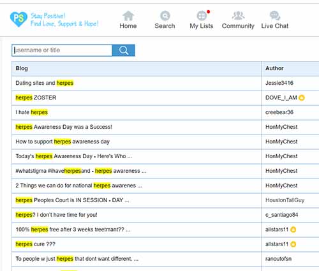Open 'herpes cure ???' blog post
Viewport: 319px width, 271px height.
tap(35, 244)
